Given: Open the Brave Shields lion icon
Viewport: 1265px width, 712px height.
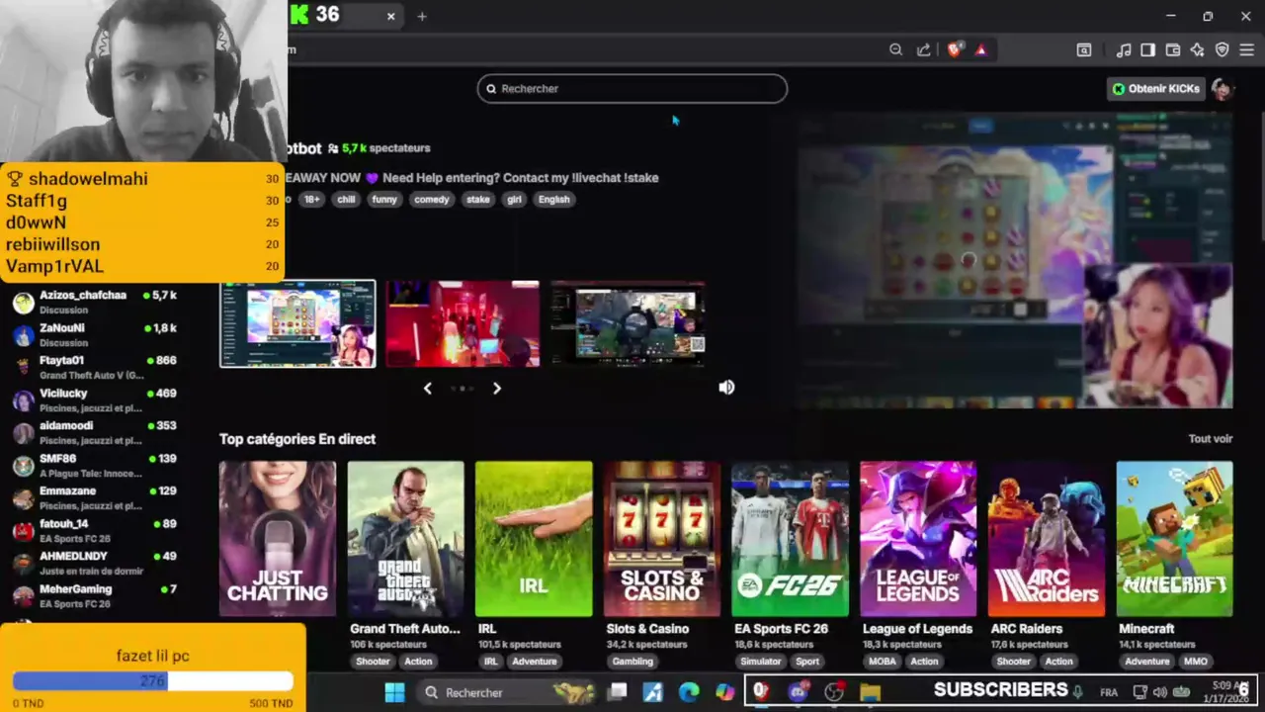Looking at the screenshot, I should (954, 49).
